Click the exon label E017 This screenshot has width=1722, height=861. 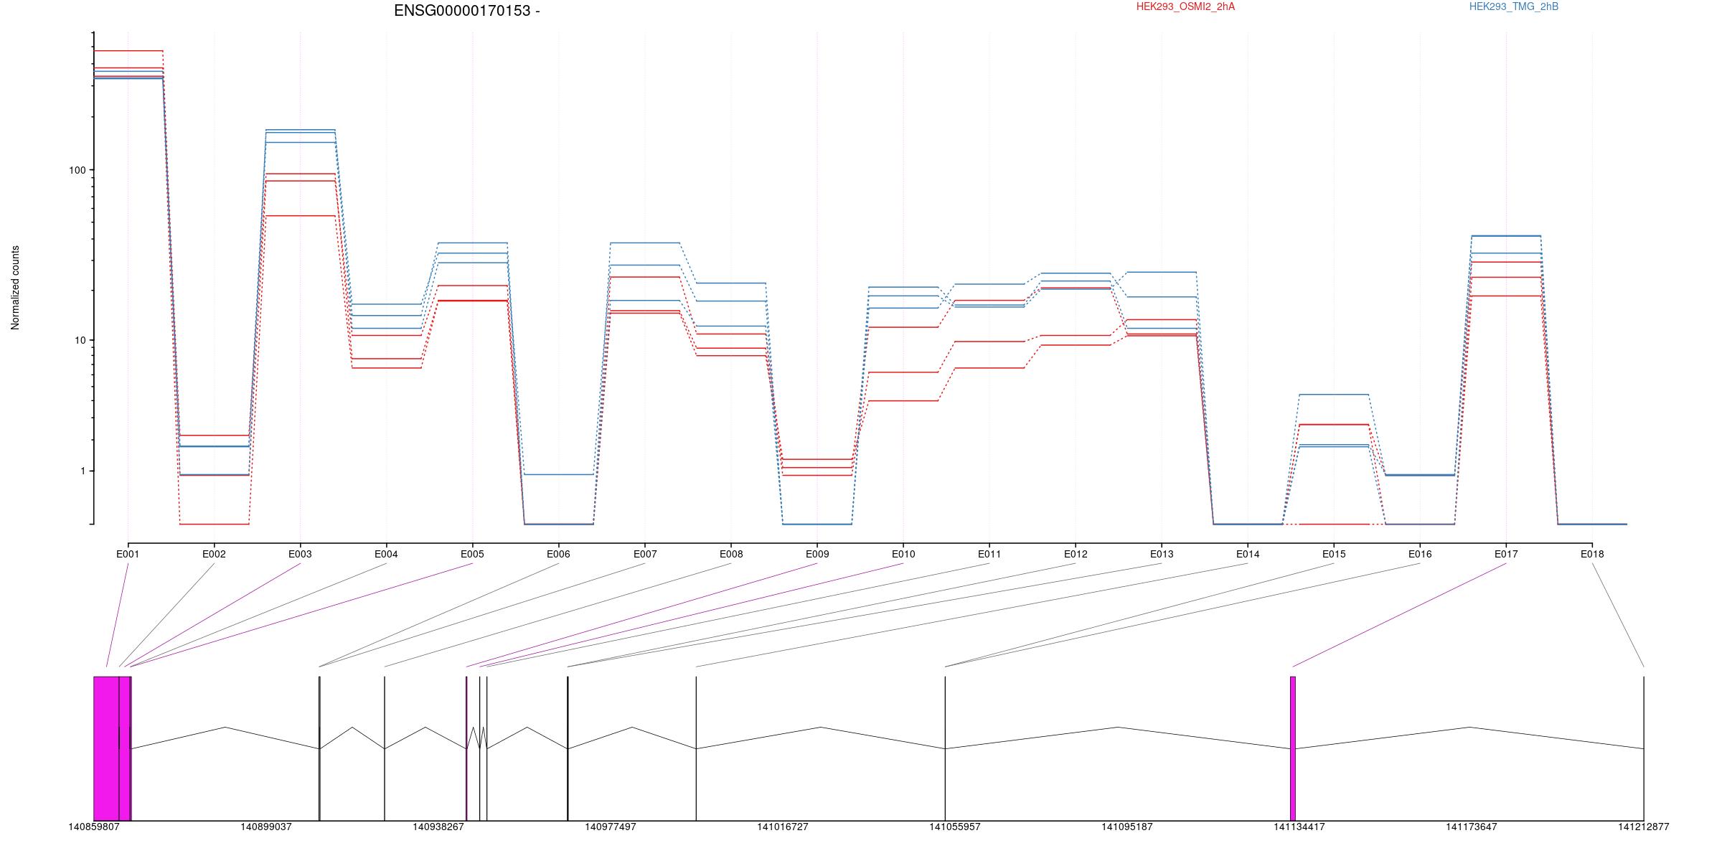click(1506, 554)
